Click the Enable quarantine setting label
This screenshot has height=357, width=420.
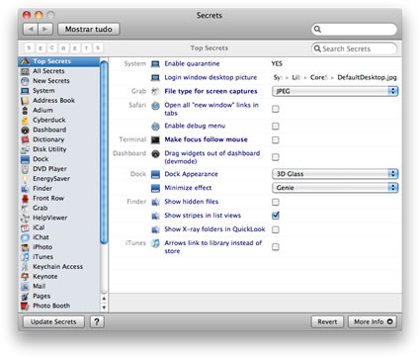(x=192, y=63)
